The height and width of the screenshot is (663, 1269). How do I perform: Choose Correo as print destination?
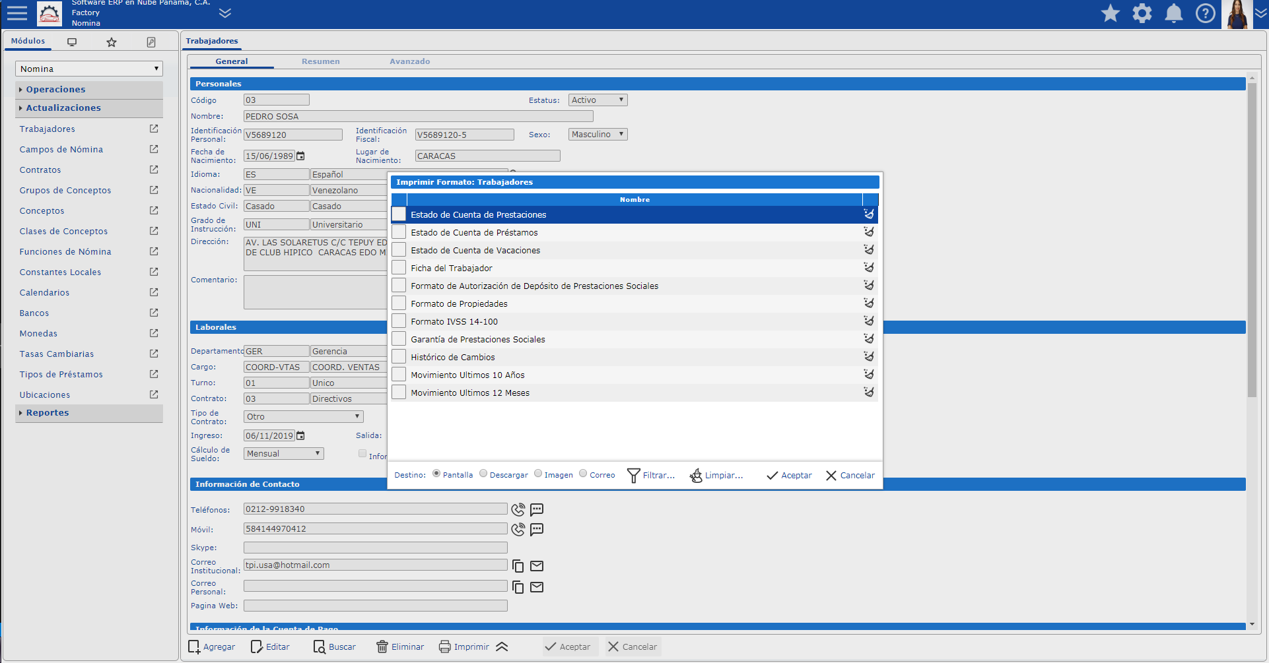point(583,473)
